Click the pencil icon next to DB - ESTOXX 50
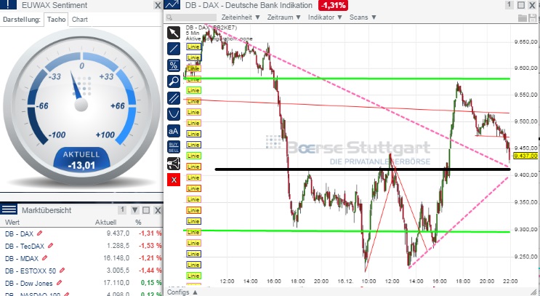This screenshot has width=540, height=296. click(62, 271)
